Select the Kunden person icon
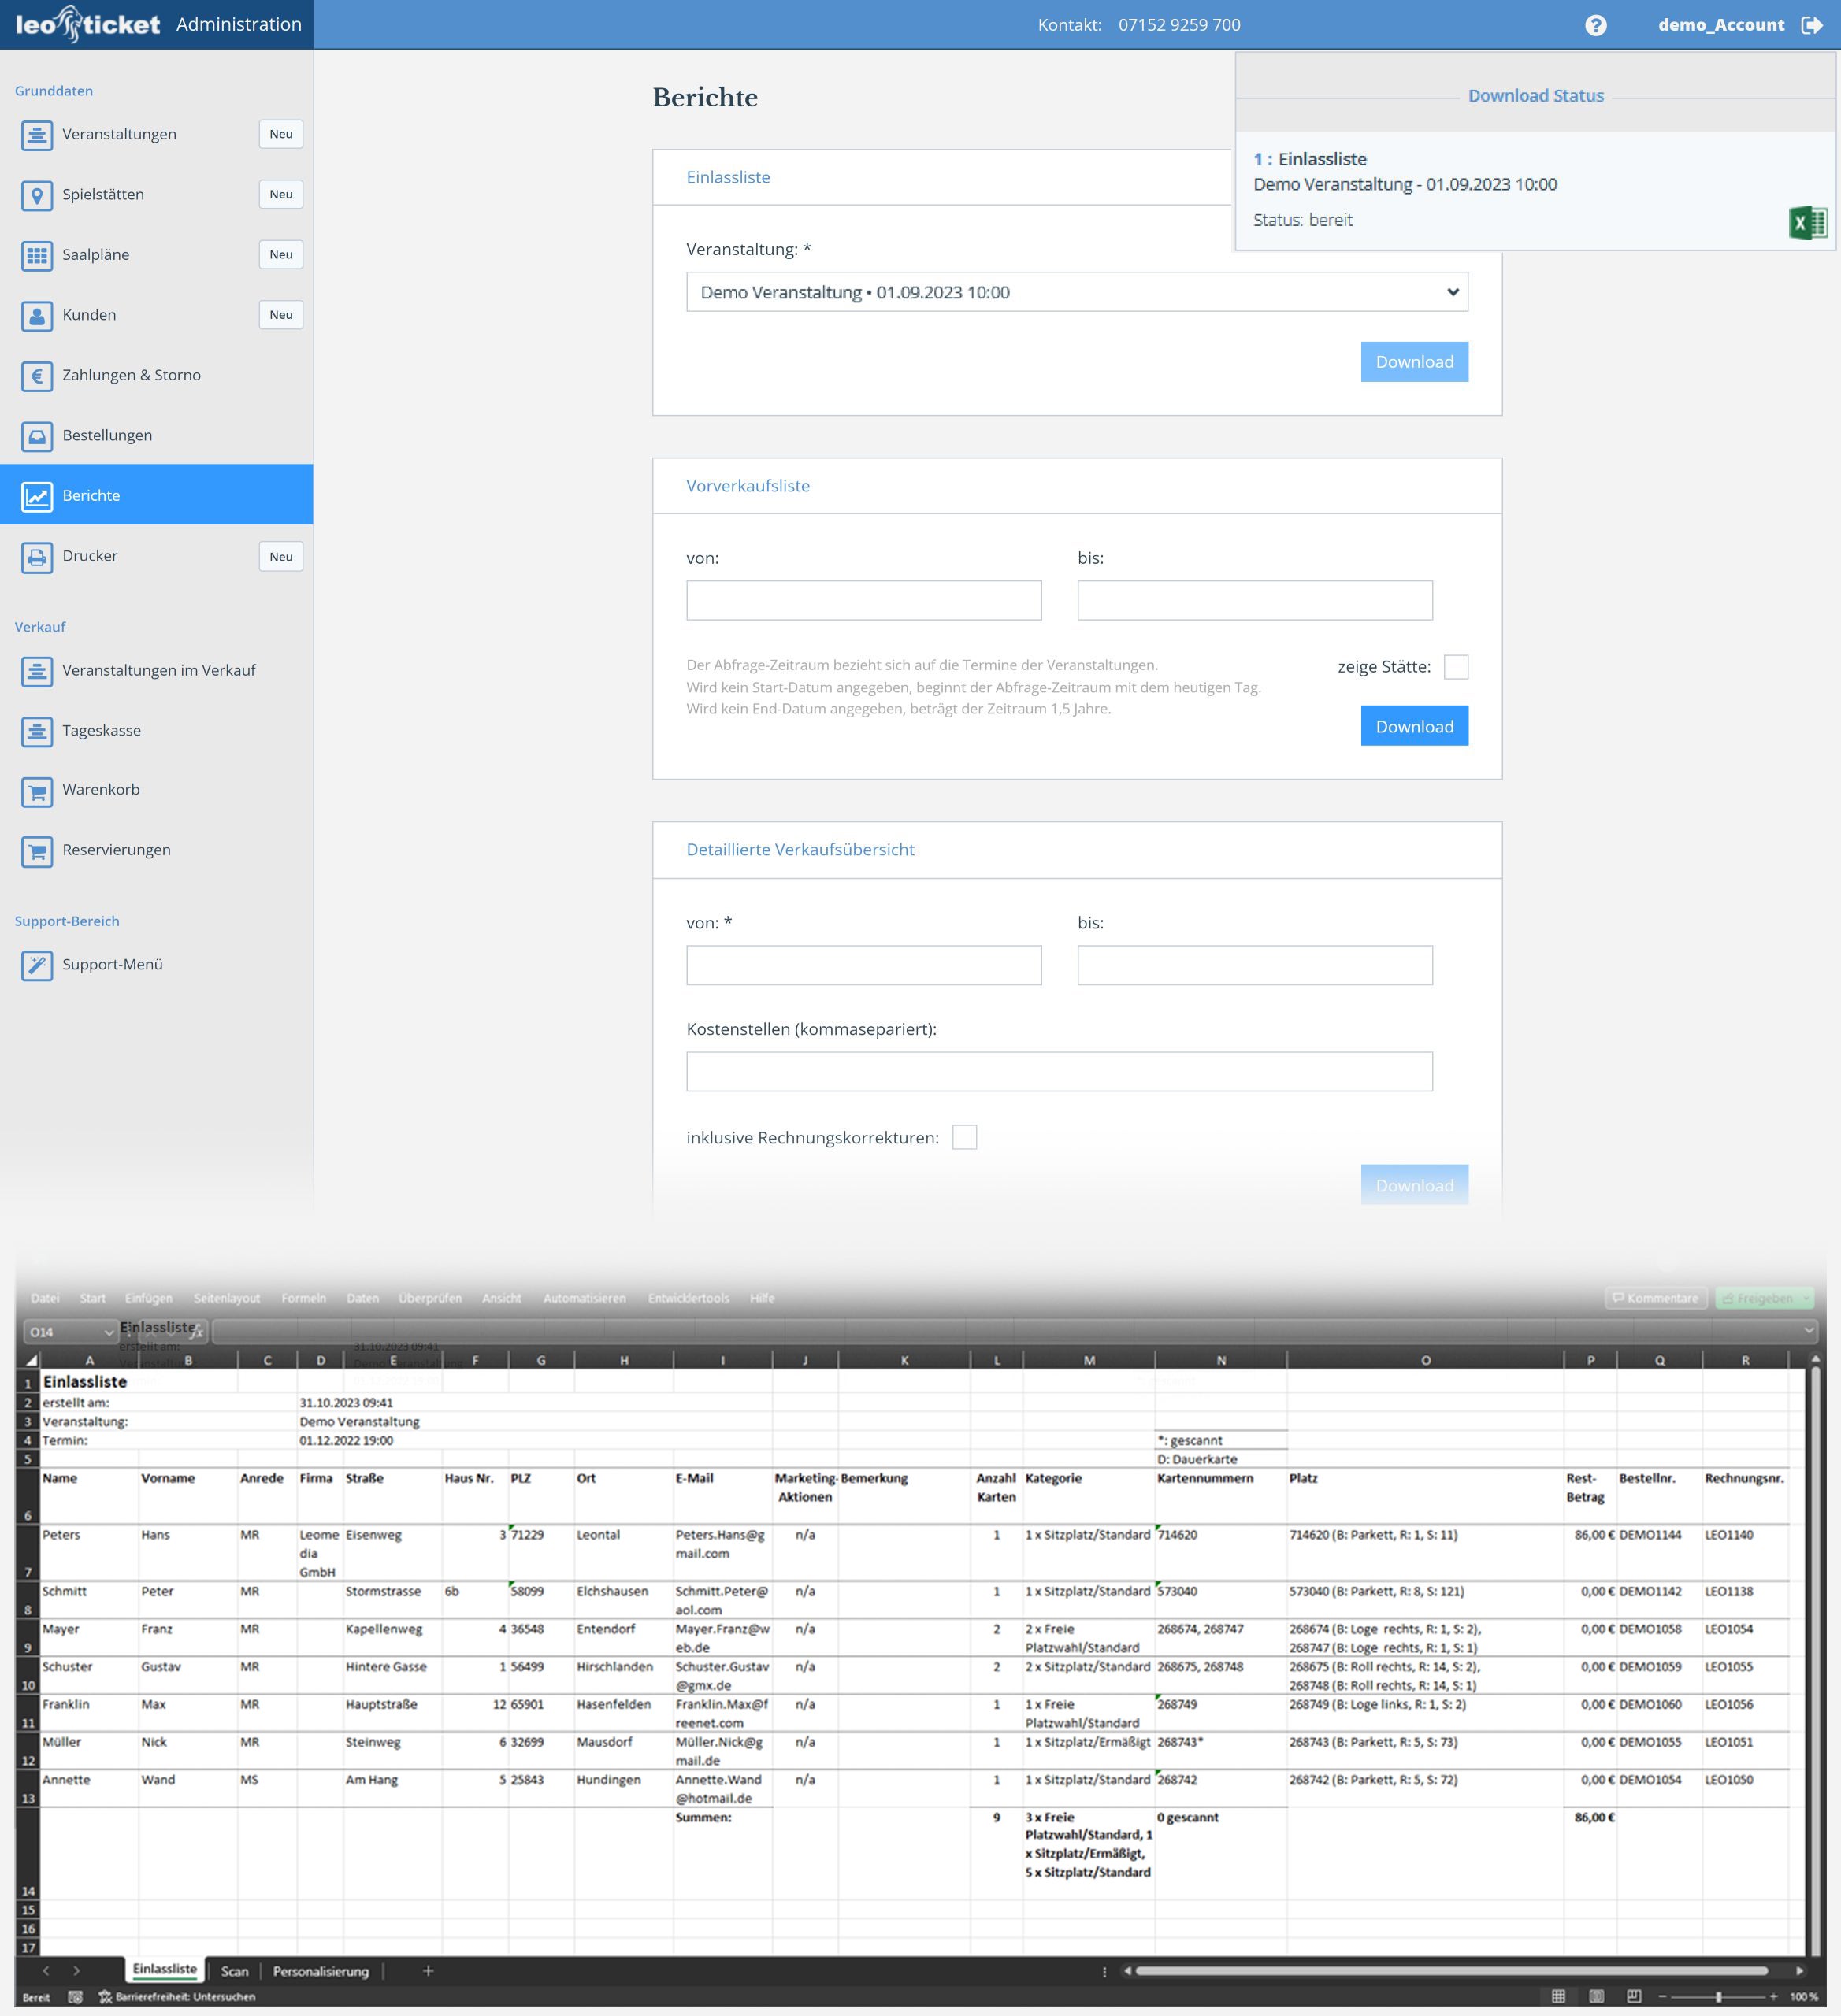1841x2016 pixels. pos(37,316)
